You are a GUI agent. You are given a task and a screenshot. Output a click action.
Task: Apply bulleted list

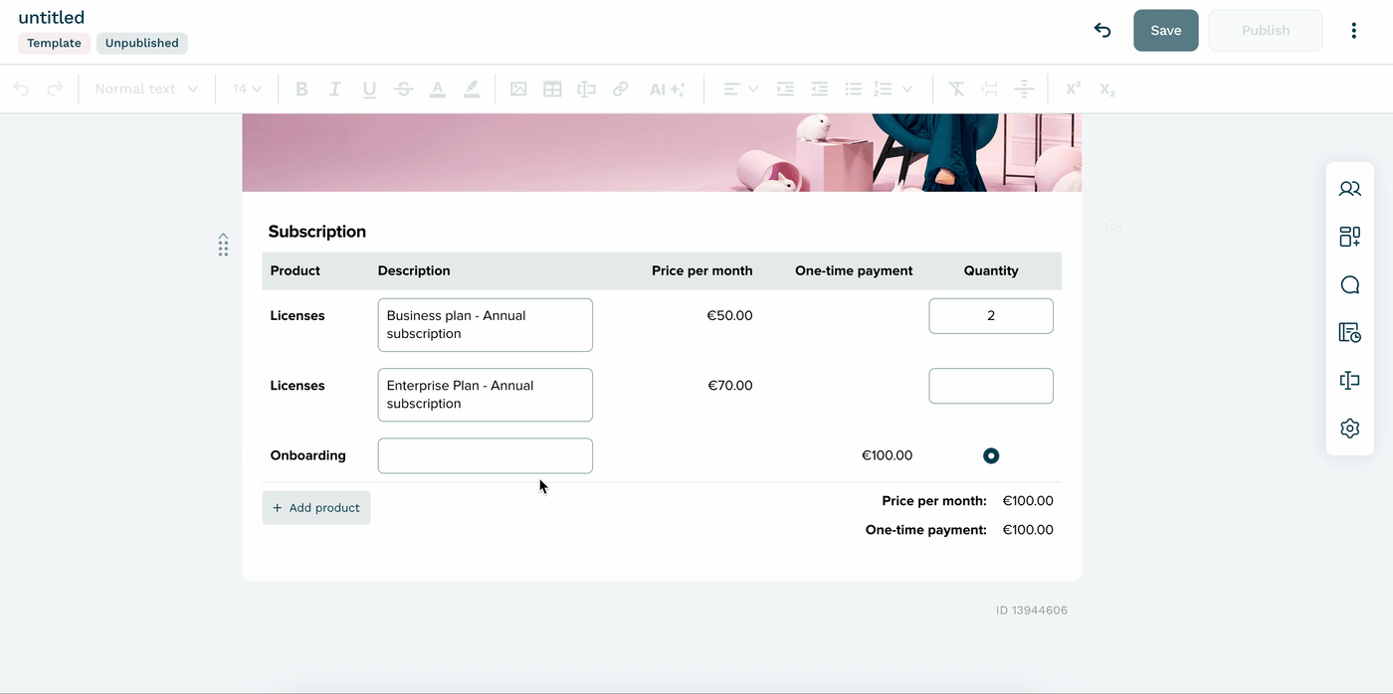click(x=853, y=88)
